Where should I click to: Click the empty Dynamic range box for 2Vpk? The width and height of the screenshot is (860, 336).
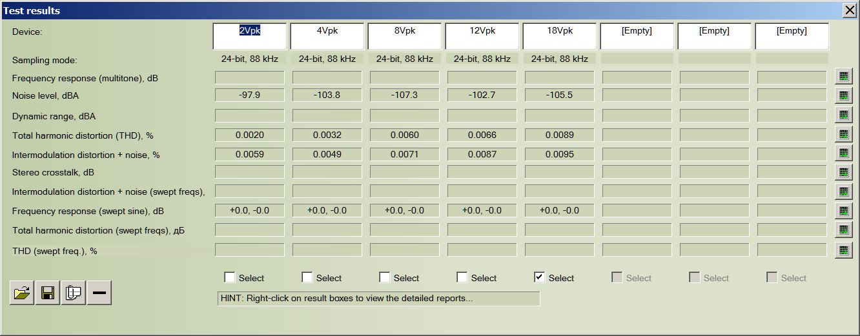(x=250, y=116)
